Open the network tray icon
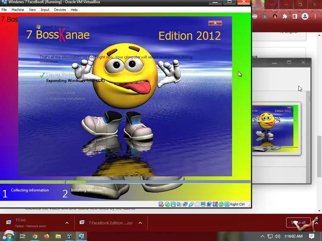The height and width of the screenshot is (241, 322). click(x=270, y=236)
